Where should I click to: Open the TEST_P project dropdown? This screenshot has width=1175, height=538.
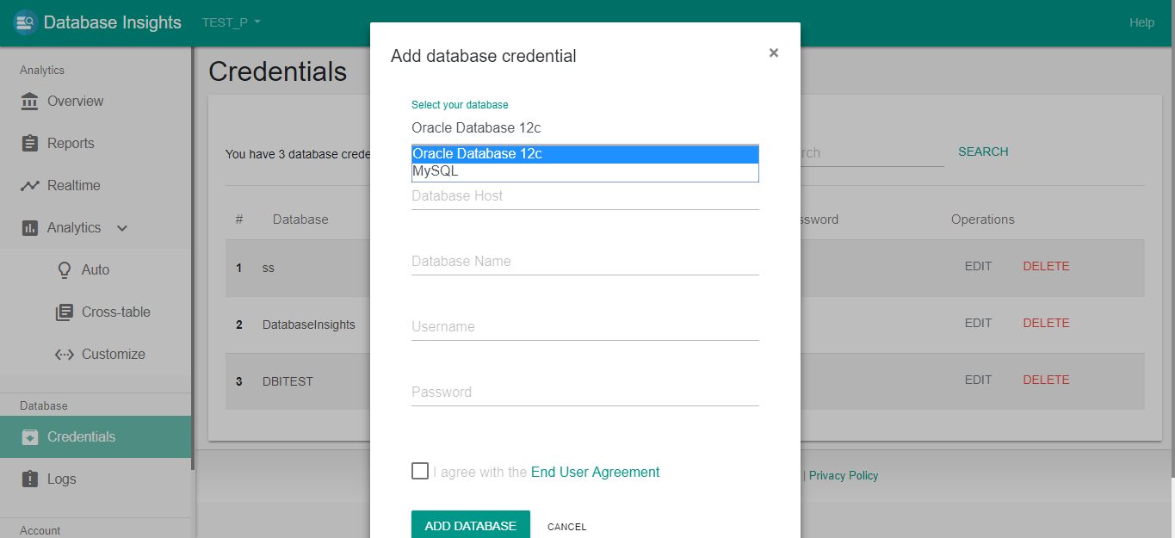coord(232,22)
